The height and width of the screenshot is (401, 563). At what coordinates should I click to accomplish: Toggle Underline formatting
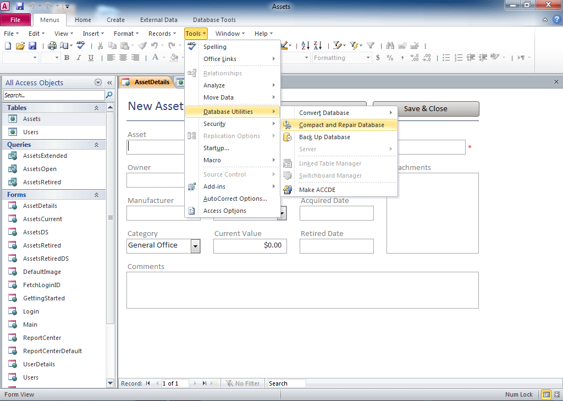point(91,58)
